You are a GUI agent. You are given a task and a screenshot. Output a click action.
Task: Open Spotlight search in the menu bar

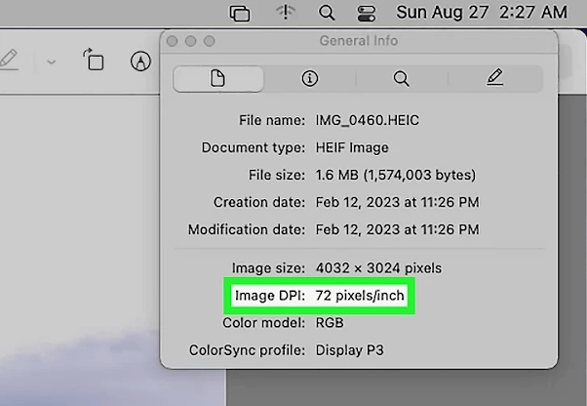[327, 13]
